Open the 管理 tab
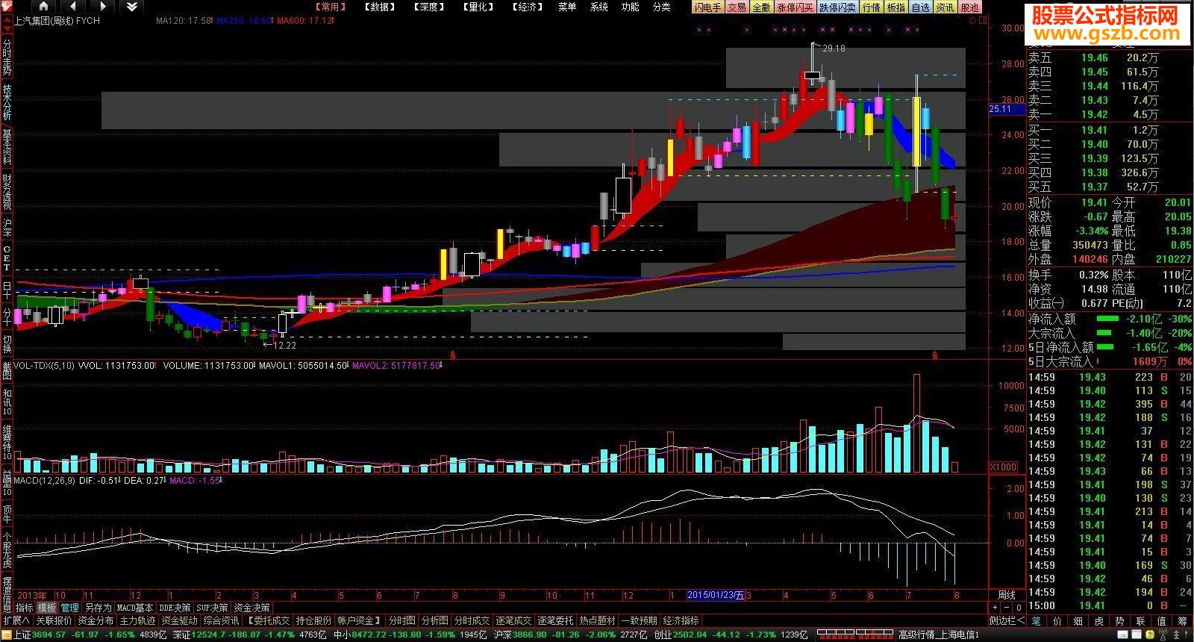 click(69, 608)
